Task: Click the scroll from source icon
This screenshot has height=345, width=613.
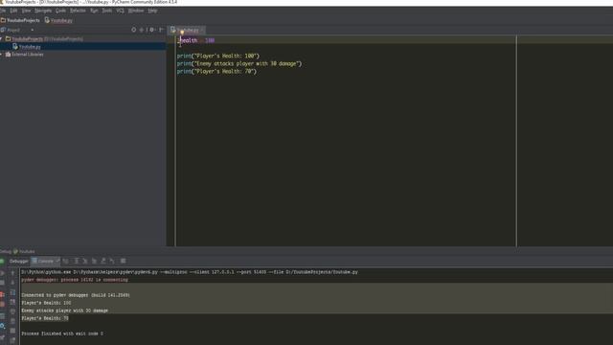Action: click(134, 30)
